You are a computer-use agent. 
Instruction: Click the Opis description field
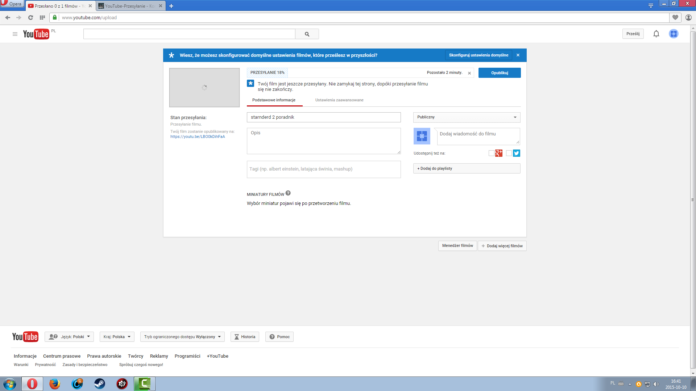(x=324, y=141)
